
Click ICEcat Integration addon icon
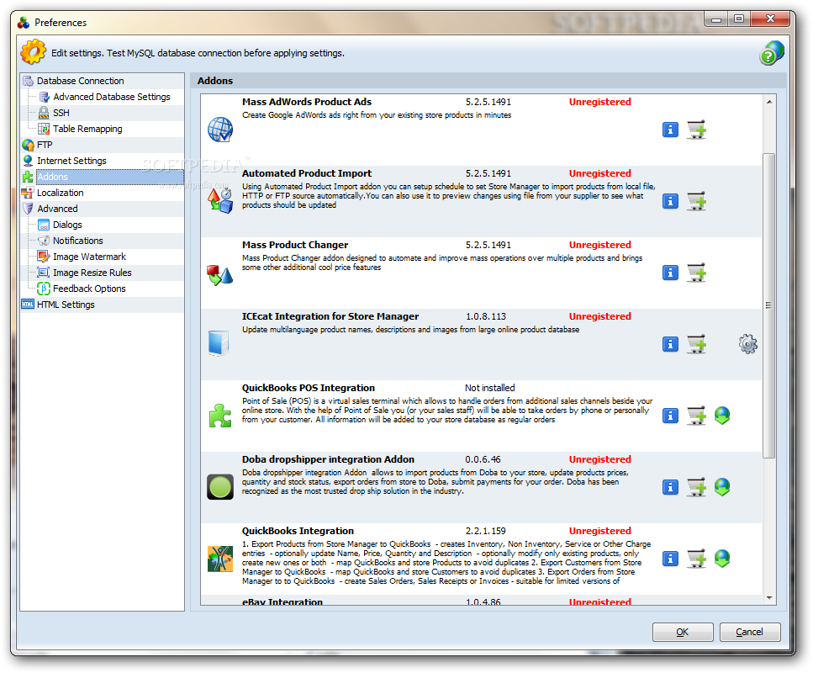219,343
